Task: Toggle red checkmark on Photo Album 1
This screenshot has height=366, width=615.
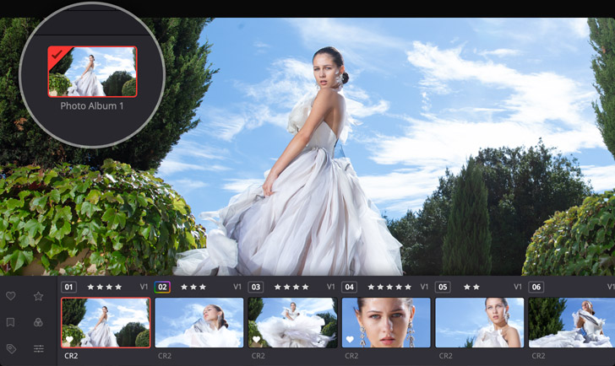Action: 57,56
